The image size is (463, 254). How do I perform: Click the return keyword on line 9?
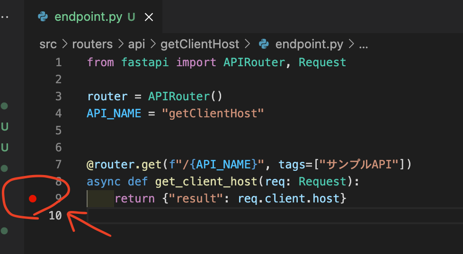pyautogui.click(x=134, y=199)
